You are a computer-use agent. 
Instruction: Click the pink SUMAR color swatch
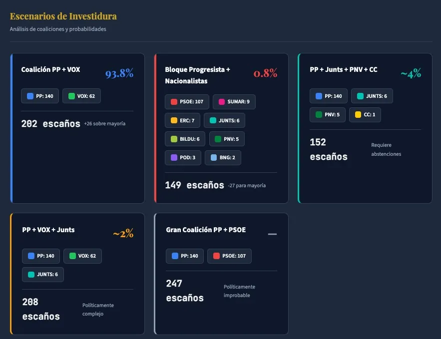[222, 102]
